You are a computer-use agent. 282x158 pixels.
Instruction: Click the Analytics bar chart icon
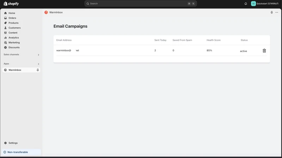(x=5, y=38)
